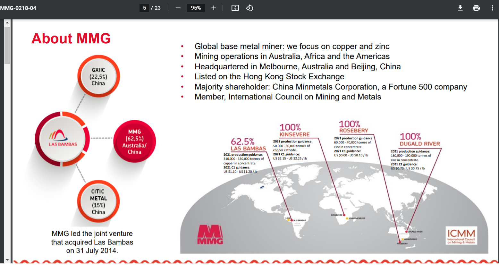Click the MMG-0218-04 document title

tap(18, 8)
